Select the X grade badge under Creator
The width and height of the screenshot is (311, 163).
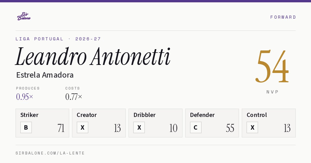click(82, 127)
